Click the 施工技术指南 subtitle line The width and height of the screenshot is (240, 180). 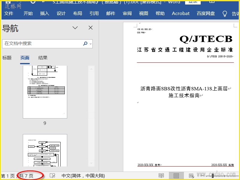(x=184, y=95)
